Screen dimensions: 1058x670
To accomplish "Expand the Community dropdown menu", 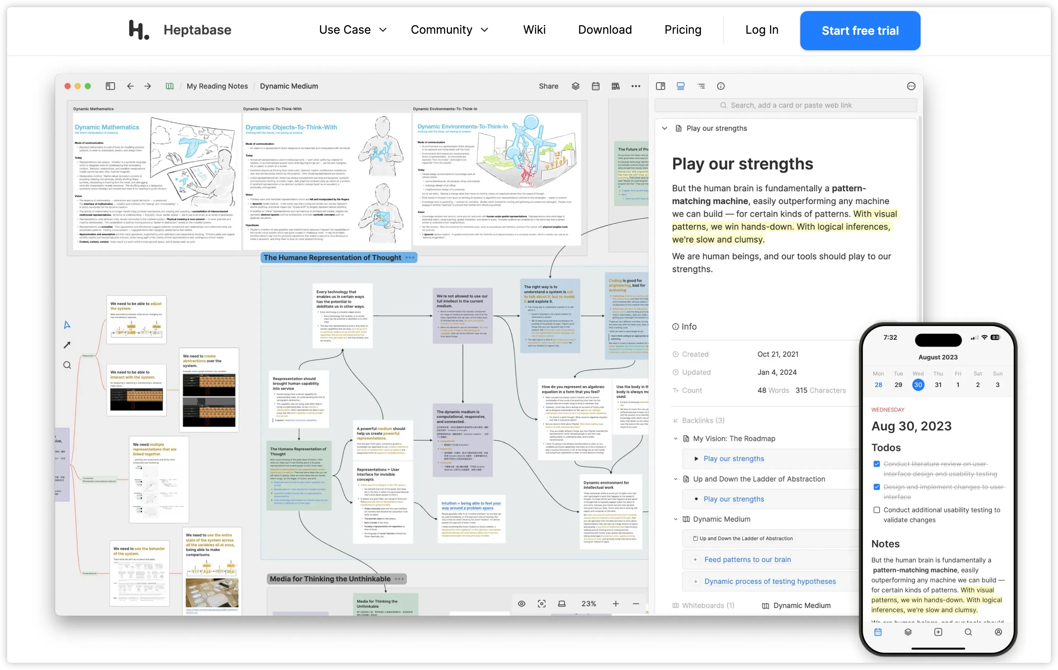I will 449,30.
